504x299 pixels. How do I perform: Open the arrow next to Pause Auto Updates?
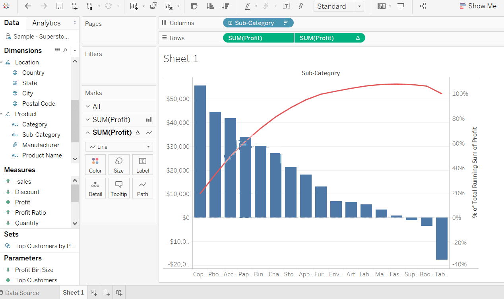[99, 6]
